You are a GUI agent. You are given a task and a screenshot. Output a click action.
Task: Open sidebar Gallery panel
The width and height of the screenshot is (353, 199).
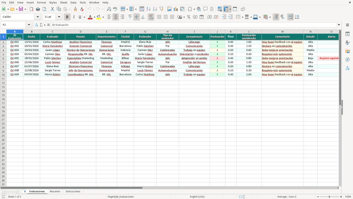click(x=347, y=51)
